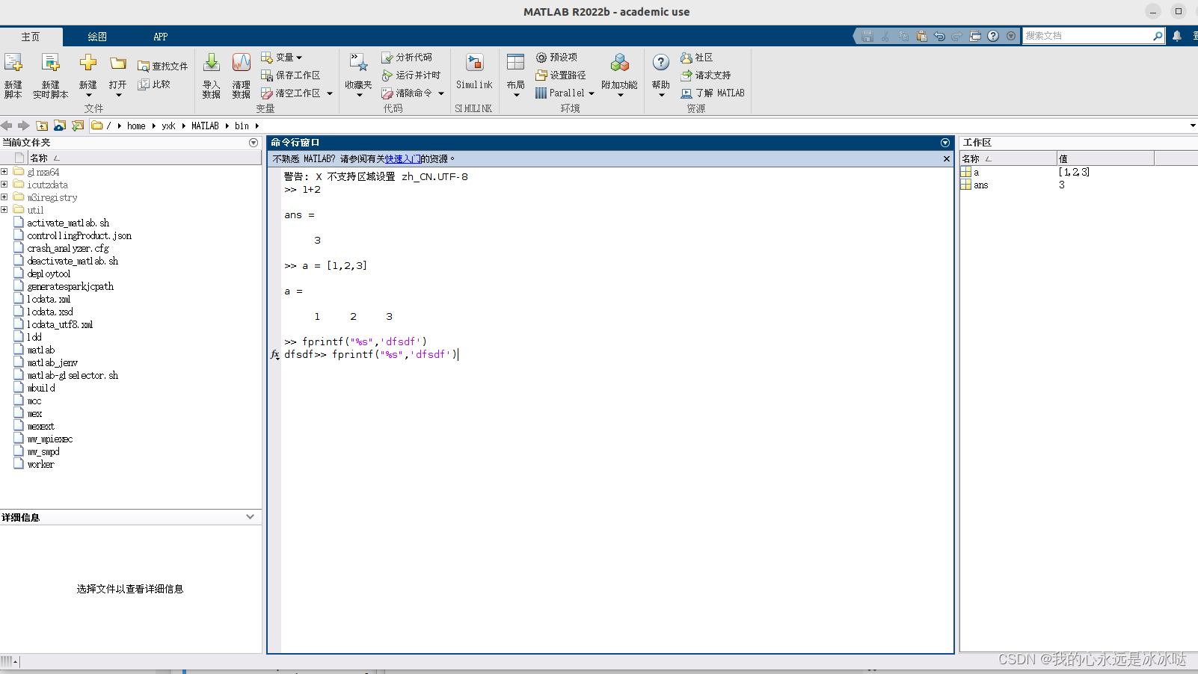Import data using the 导入数据 icon
This screenshot has height=674, width=1198.
[211, 75]
